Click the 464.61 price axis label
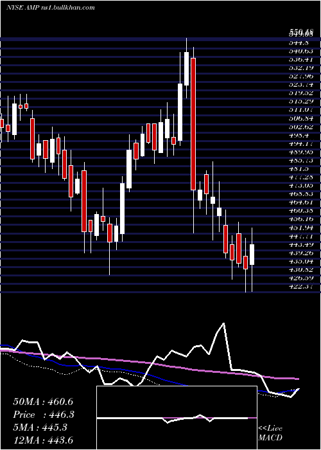The image size is (321, 450). point(301,203)
